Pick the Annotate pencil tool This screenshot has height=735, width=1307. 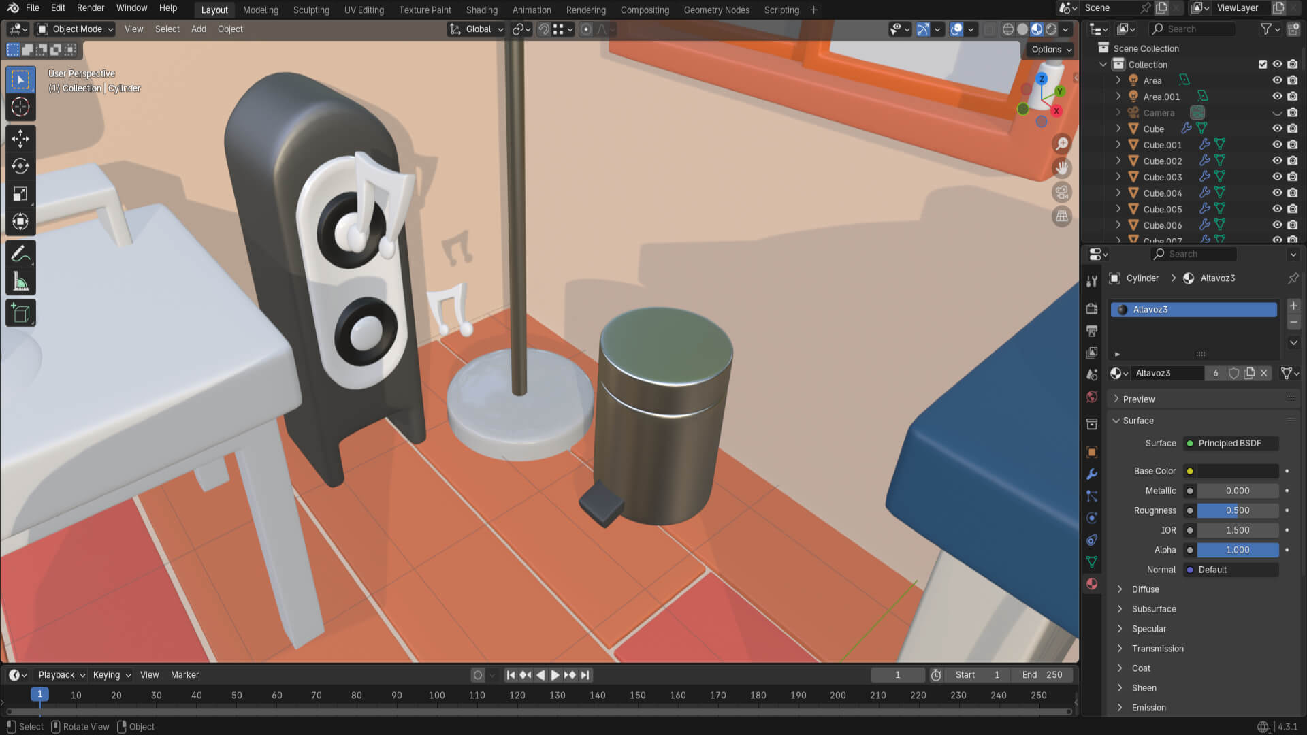(20, 254)
